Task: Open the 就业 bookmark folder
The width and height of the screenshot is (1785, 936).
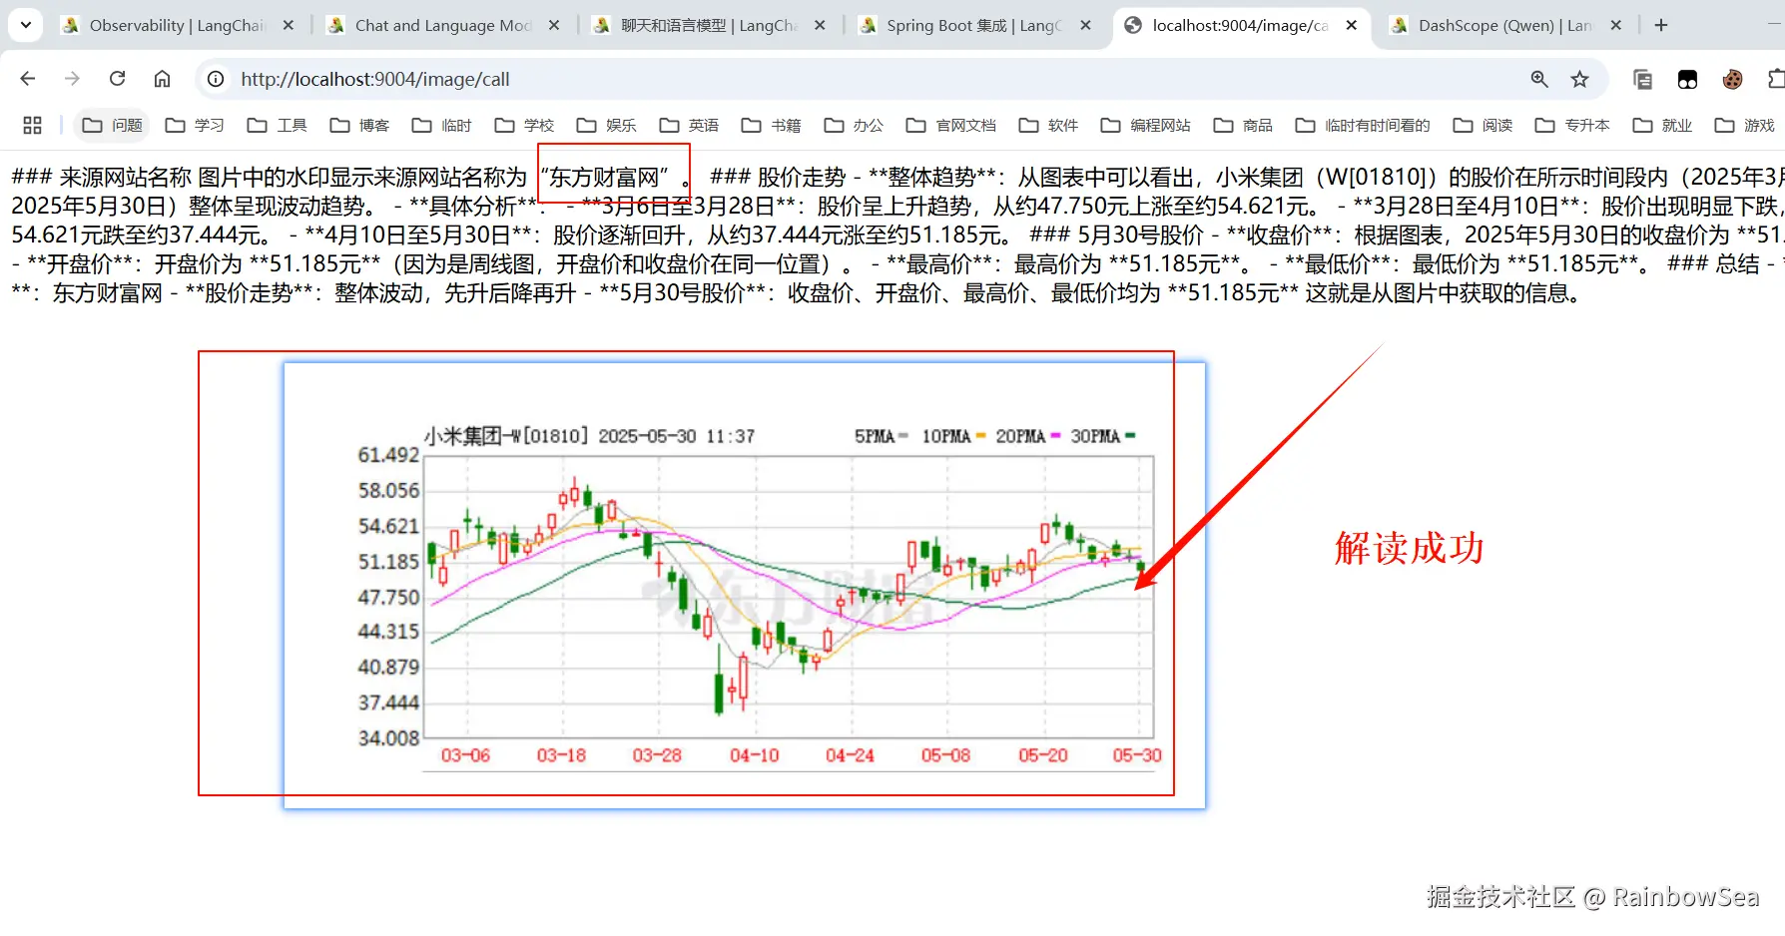Action: pos(1662,125)
